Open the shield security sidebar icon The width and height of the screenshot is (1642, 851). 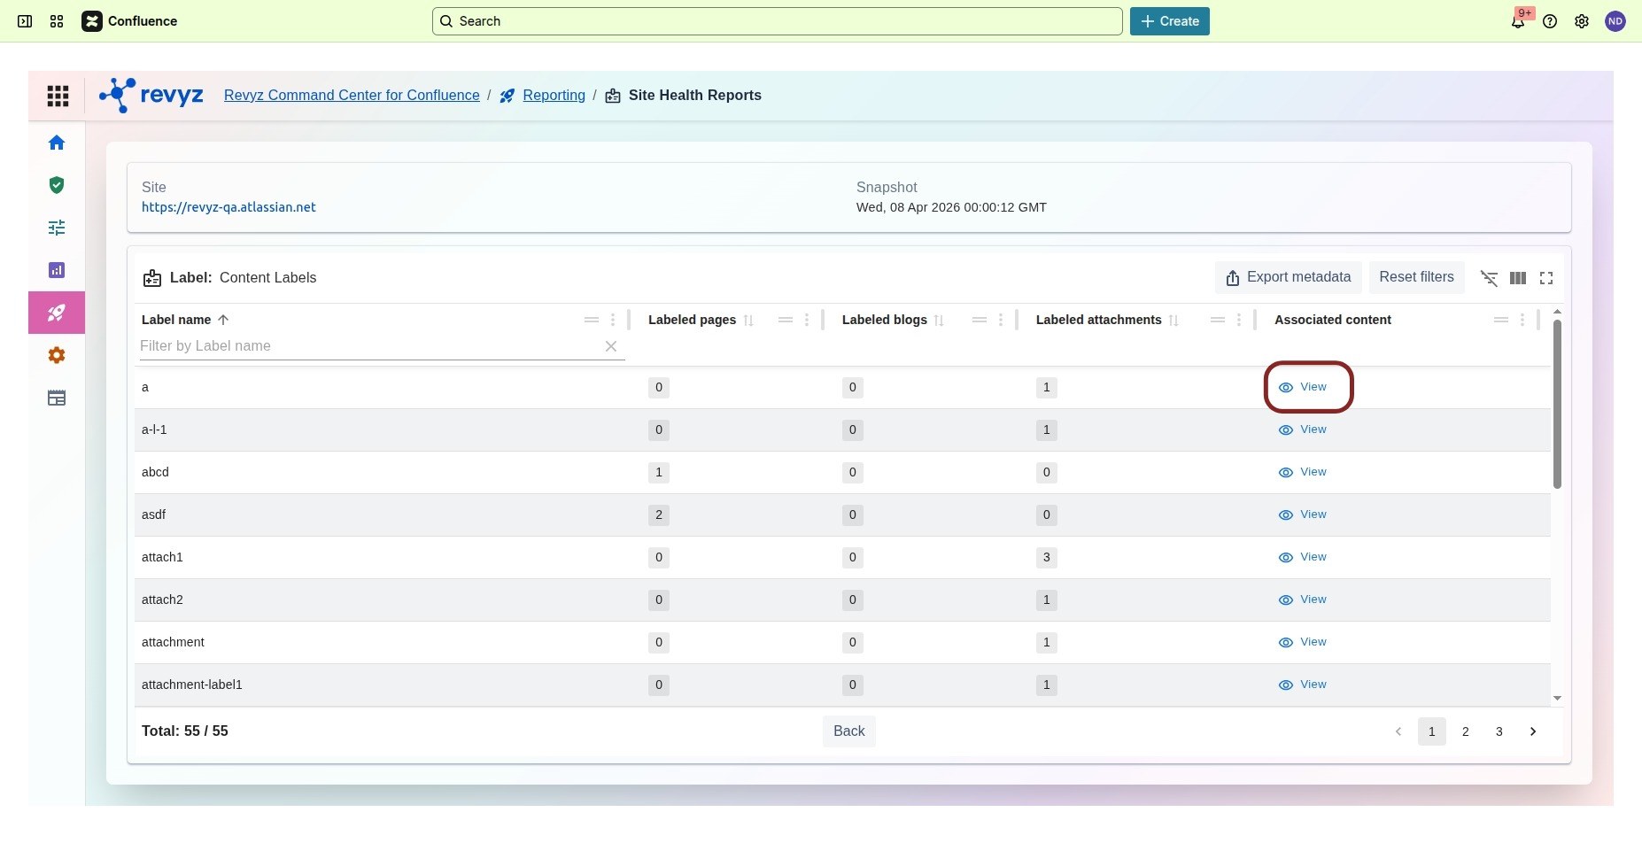(57, 185)
